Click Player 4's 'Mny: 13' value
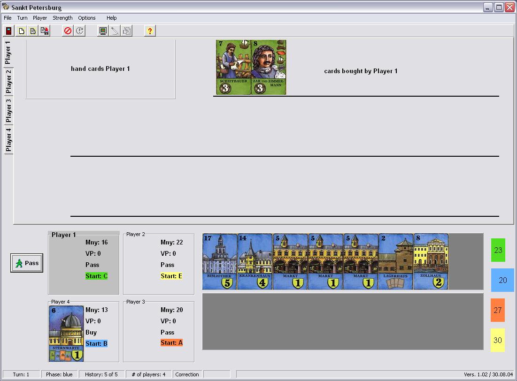Viewport: 517px width, 381px height. [97, 310]
